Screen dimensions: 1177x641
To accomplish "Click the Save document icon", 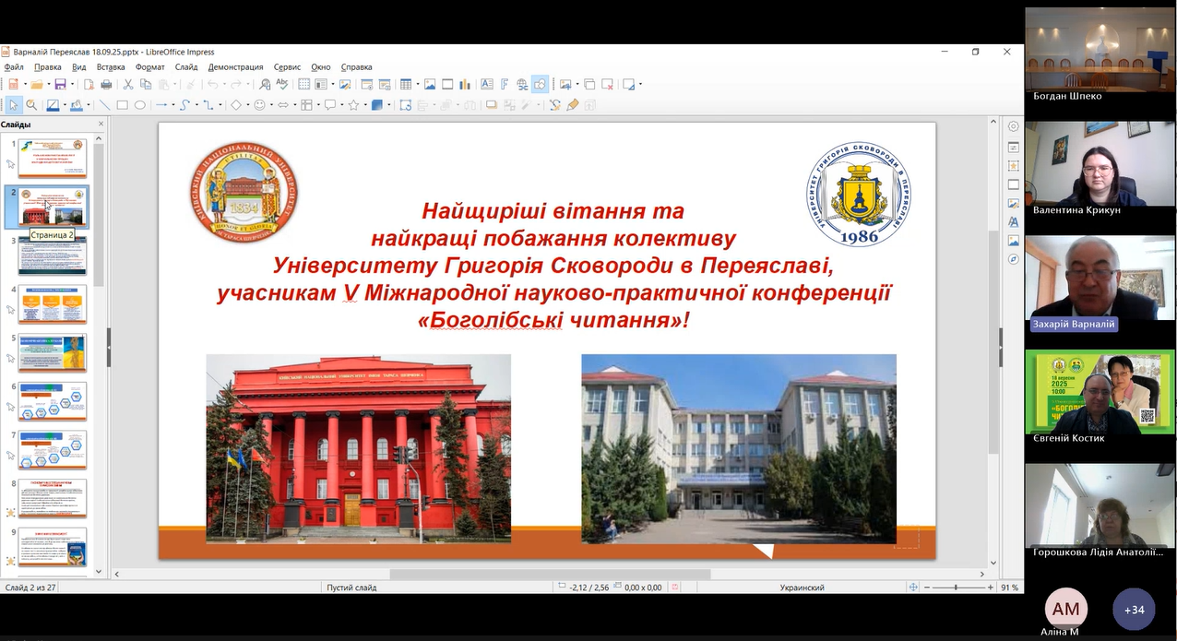I will (59, 85).
